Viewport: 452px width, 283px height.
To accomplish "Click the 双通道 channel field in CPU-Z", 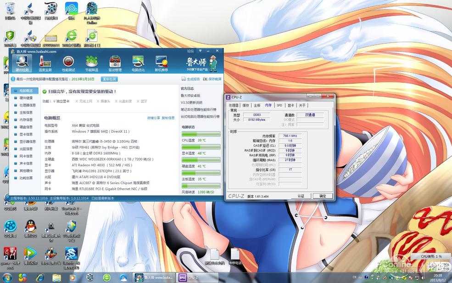I will point(310,115).
